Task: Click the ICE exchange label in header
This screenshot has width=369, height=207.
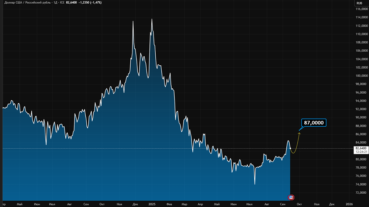Action: pos(62,3)
